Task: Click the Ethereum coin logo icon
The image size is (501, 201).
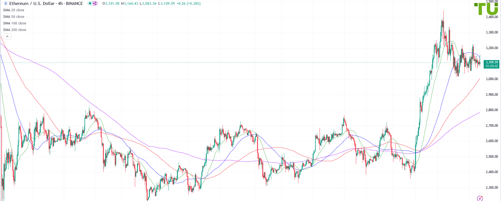Action: click(x=5, y=4)
